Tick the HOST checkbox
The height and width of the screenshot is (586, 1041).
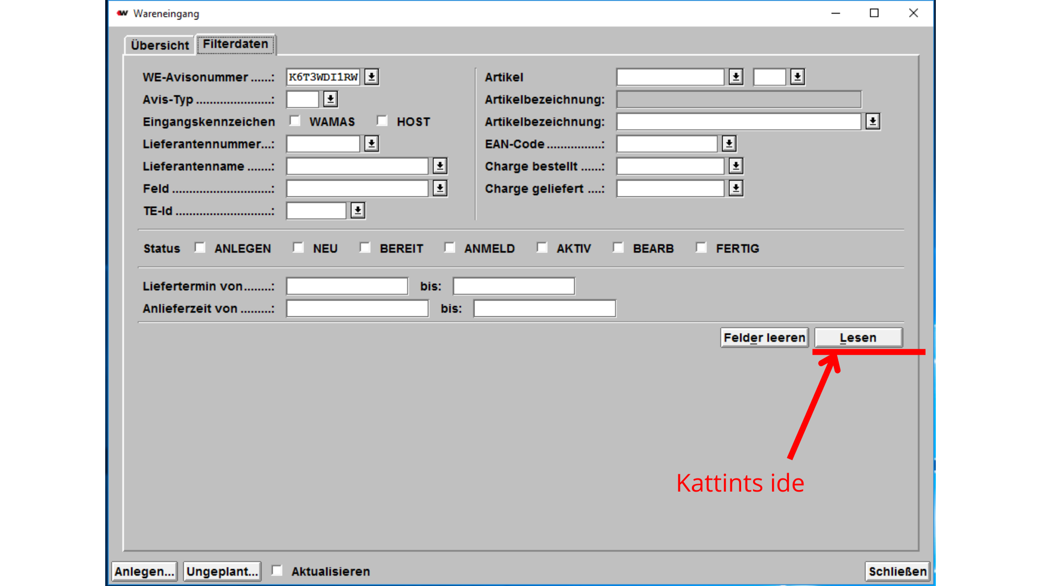click(383, 121)
